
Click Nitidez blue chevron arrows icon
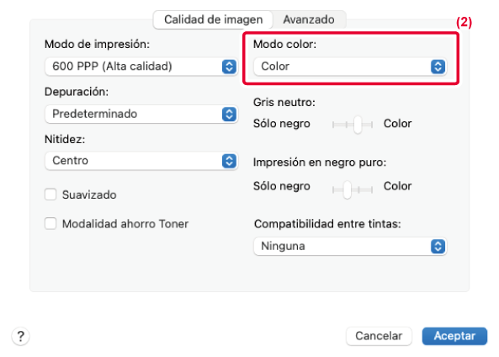point(229,161)
